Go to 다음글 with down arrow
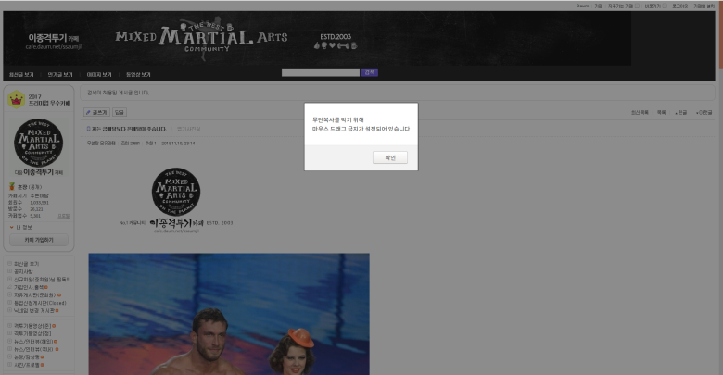723x375 pixels. click(x=703, y=112)
